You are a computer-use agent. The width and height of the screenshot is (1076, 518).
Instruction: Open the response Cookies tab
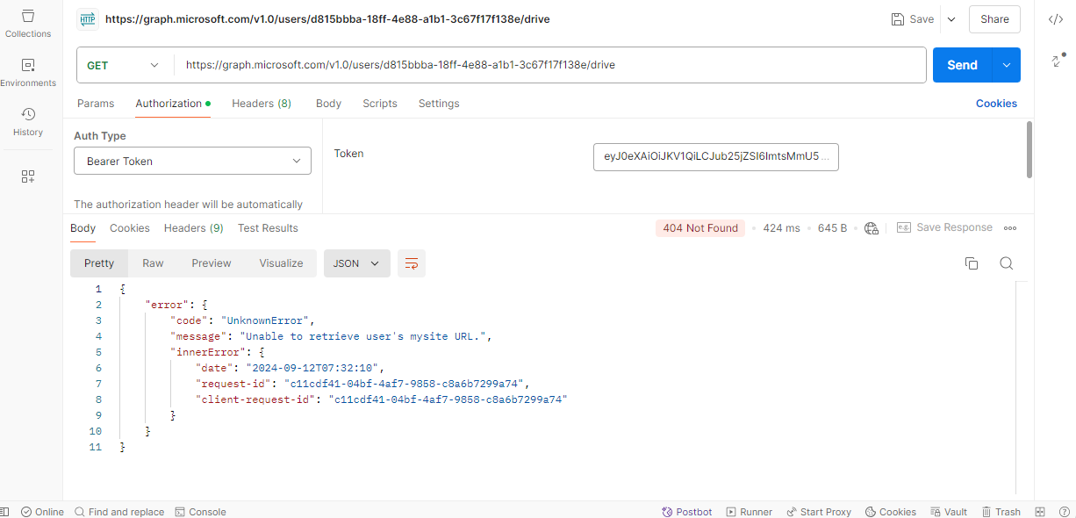coord(130,228)
